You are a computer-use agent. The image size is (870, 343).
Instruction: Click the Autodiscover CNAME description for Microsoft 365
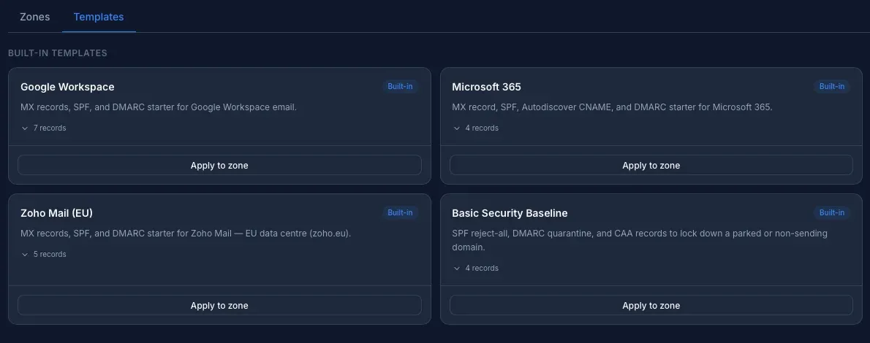(x=612, y=107)
